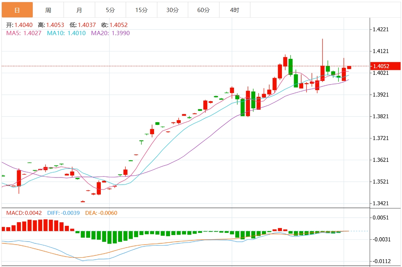
Task: Open the 5分 timeframe tab
Action: pos(110,10)
